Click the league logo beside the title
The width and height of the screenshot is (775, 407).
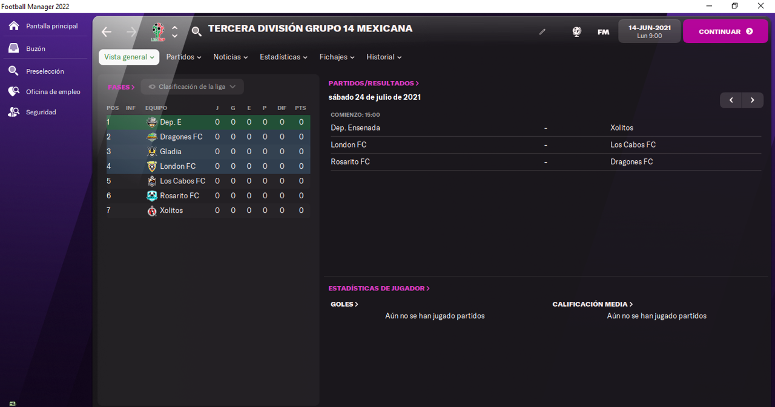[157, 31]
